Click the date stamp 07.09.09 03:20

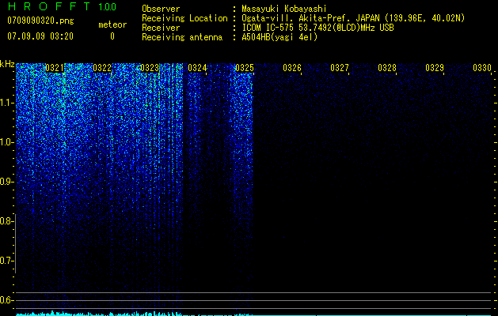40,36
